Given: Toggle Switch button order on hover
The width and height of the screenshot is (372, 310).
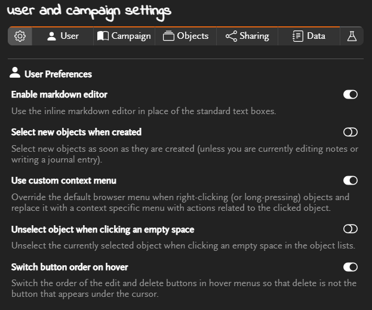Looking at the screenshot, I should point(351,267).
